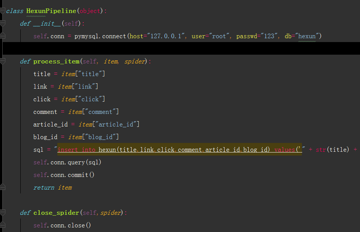Click the self.conn.close() line
This screenshot has height=232, width=360.
coord(62,226)
